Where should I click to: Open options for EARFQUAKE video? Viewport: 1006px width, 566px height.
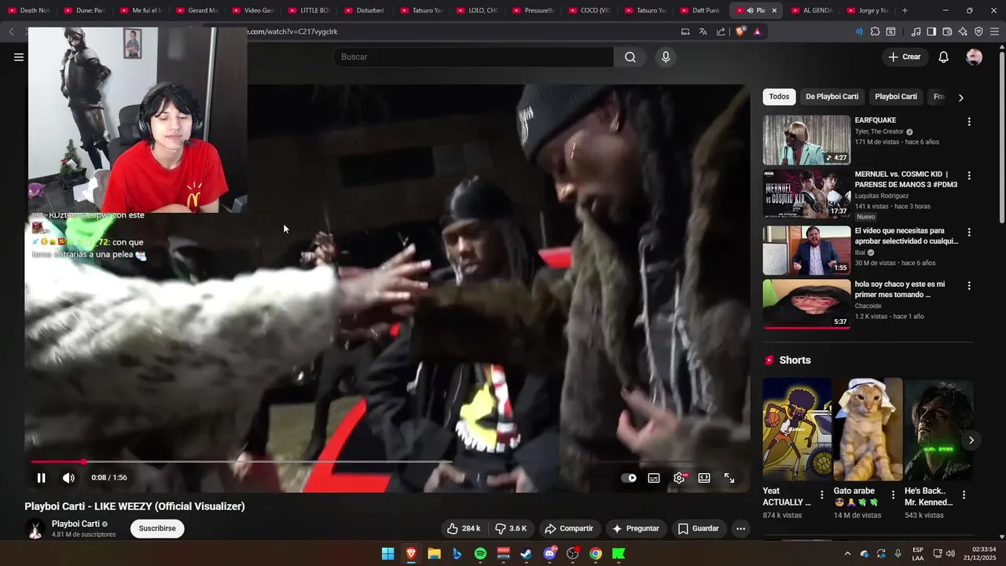pyautogui.click(x=968, y=122)
